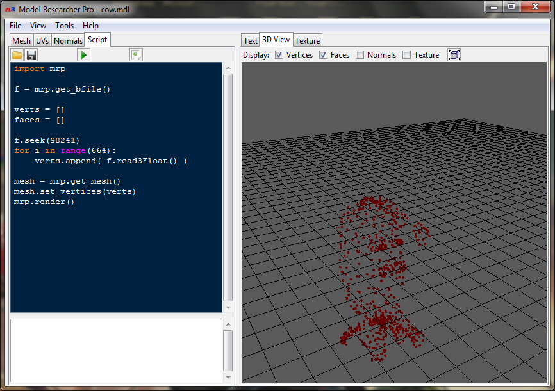This screenshot has height=391, width=555.
Task: Uncheck the Vertices display checkbox
Action: [279, 55]
